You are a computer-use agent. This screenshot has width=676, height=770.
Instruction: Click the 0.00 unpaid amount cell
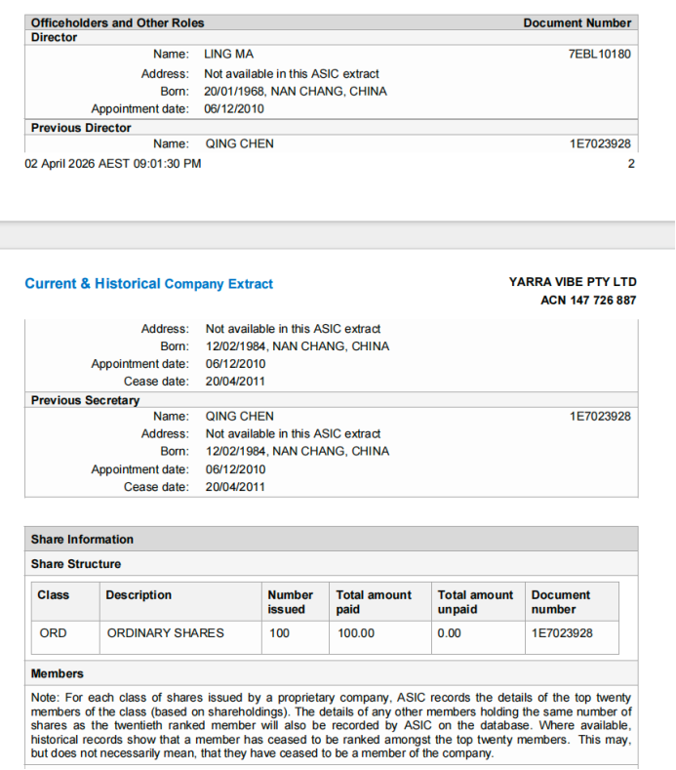coord(449,633)
